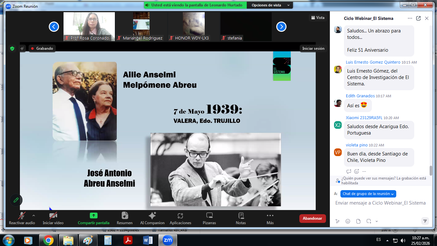Toggle text formatting options in chat
Screen dimensions: 437x246
click(338, 221)
